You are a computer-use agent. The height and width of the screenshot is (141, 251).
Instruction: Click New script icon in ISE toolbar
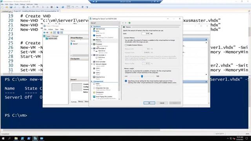pyautogui.click(x=3, y=7)
